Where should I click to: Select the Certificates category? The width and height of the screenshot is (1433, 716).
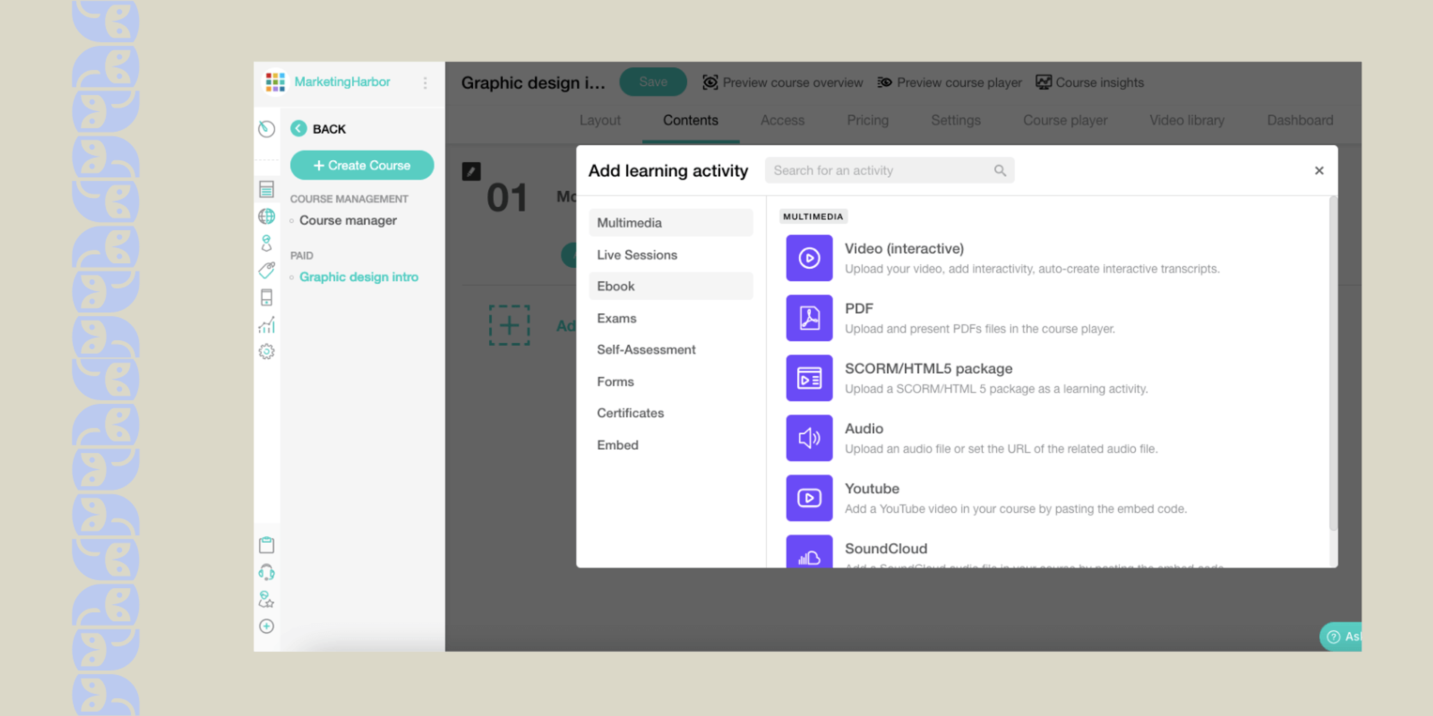point(670,413)
